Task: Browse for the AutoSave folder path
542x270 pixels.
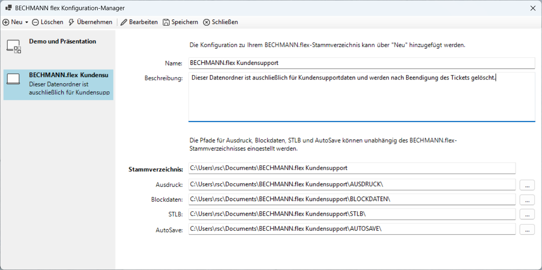Action: (x=527, y=229)
